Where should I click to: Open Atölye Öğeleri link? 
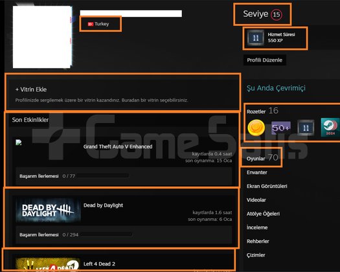point(263,214)
